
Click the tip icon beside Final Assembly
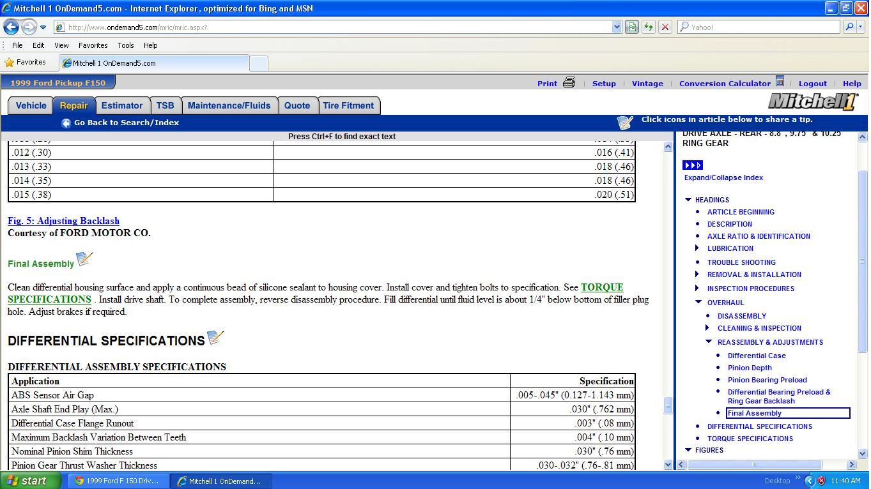(84, 259)
